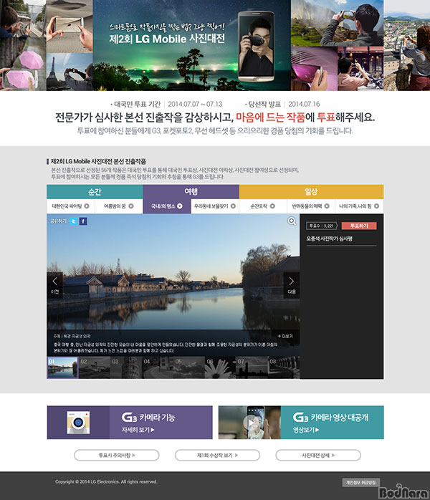The height and width of the screenshot is (500, 430).
Task: Select thumbnail 06 daisy photo
Action: pos(221,367)
